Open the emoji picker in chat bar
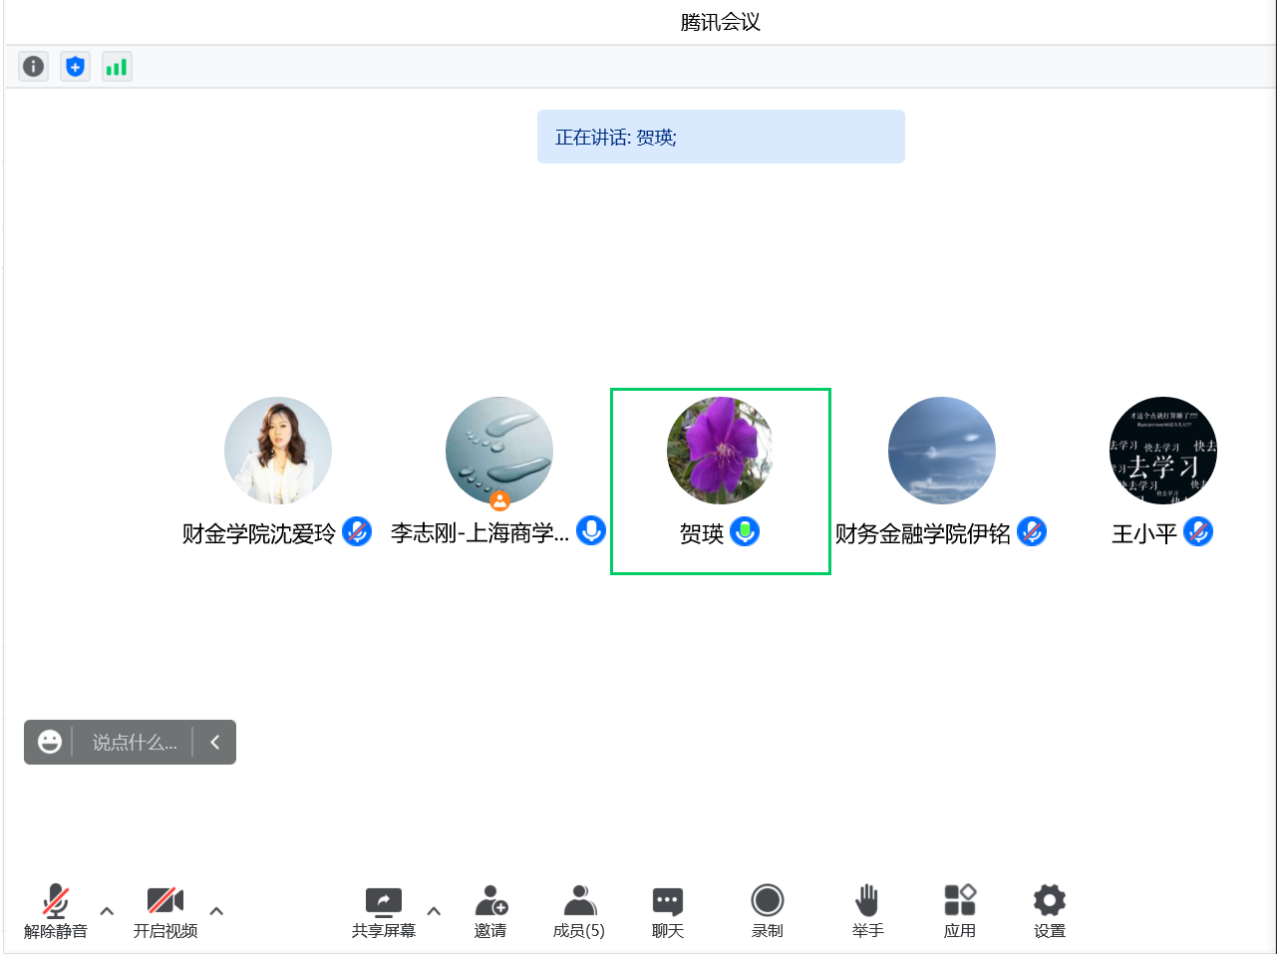The height and width of the screenshot is (954, 1277). (x=50, y=742)
